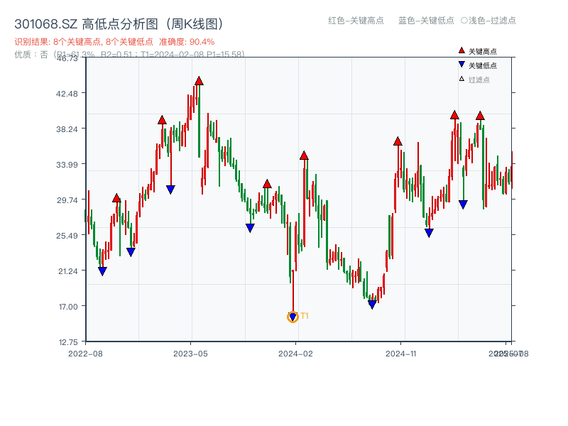The width and height of the screenshot is (568, 426).
Task: Click the chart title 301068.SZ 高低点分析图
Action: 119,24
